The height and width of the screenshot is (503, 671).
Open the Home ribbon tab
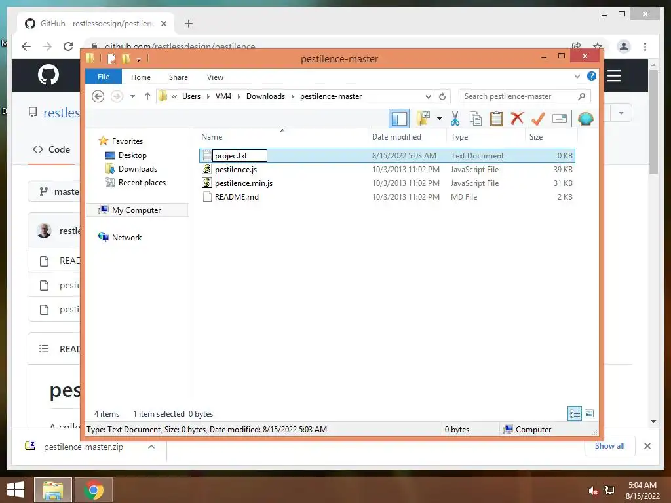click(141, 77)
